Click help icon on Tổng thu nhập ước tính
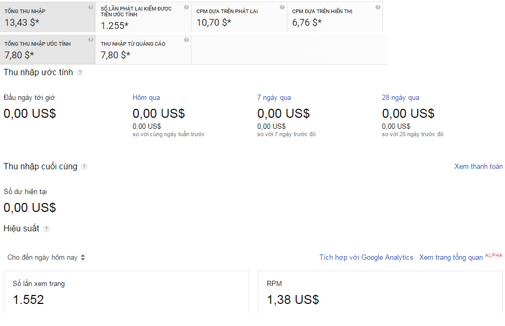505x326 pixels. [x=90, y=40]
